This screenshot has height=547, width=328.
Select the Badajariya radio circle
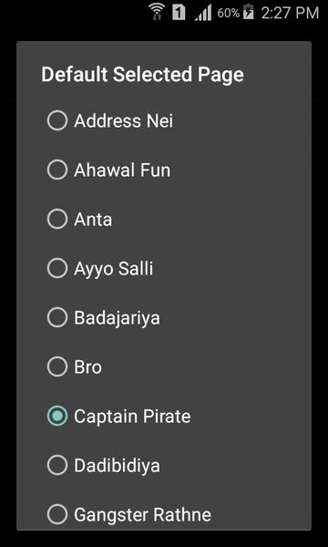pos(57,317)
